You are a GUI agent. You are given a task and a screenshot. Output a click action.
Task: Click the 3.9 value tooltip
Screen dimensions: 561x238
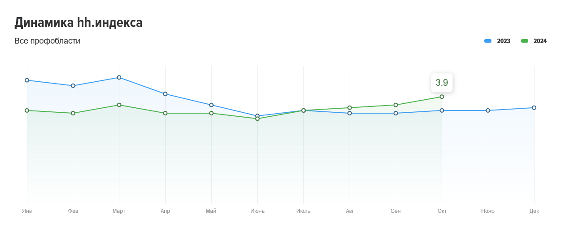pos(442,83)
